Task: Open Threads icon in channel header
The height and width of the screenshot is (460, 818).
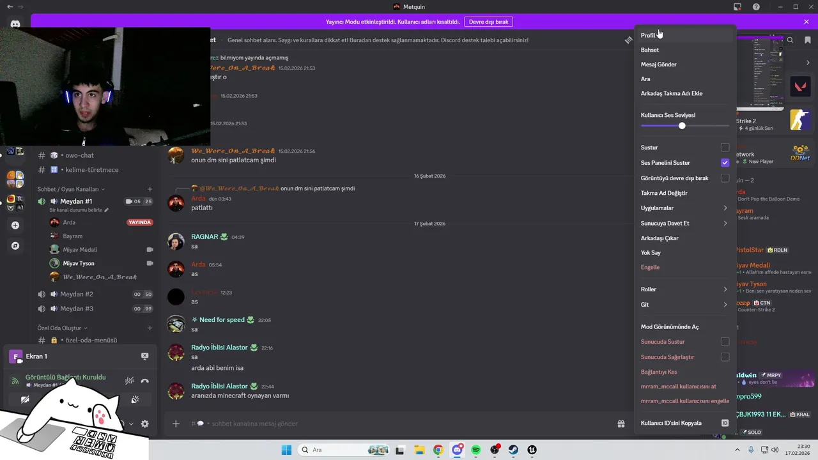Action: 628,40
